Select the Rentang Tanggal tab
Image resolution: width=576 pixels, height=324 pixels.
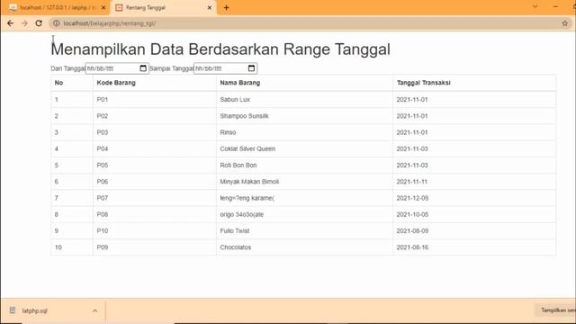[164, 7]
